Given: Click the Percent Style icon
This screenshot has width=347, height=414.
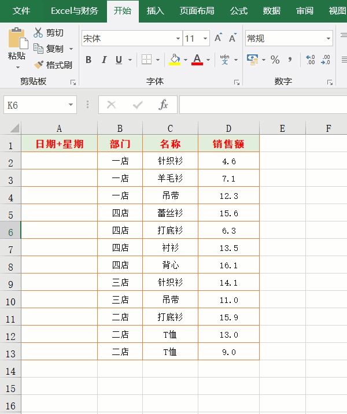Looking at the screenshot, I should pos(275,60).
